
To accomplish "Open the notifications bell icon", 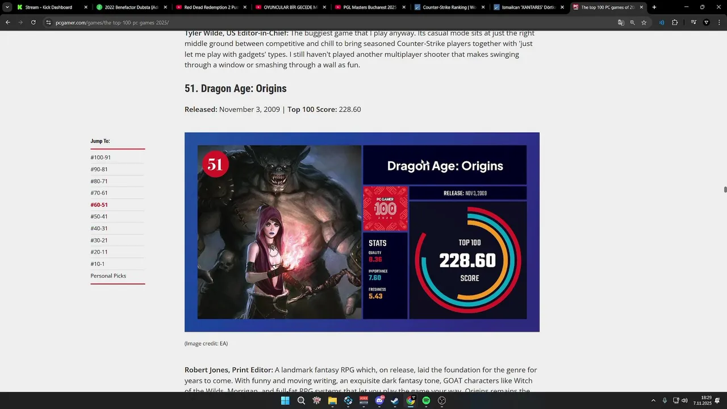I will (718, 400).
